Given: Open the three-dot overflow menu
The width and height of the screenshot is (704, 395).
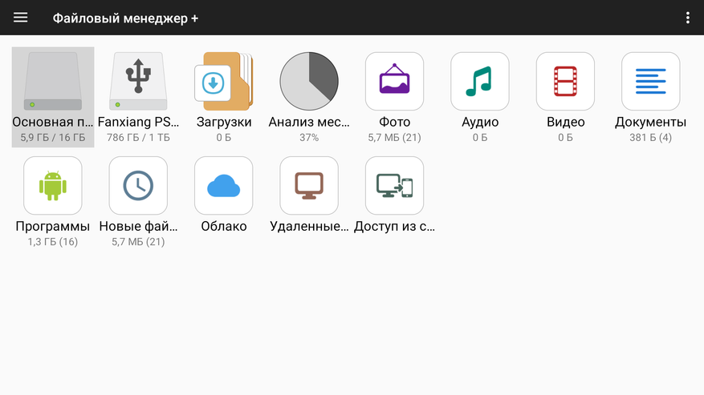Looking at the screenshot, I should point(687,18).
